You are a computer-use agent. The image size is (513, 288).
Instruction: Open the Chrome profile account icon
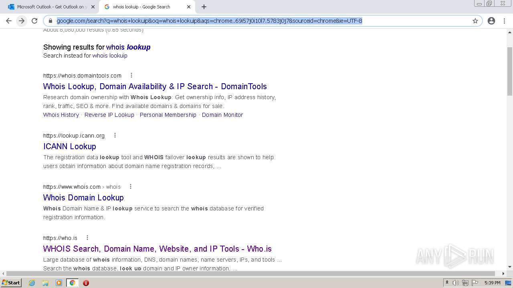pos(491,21)
